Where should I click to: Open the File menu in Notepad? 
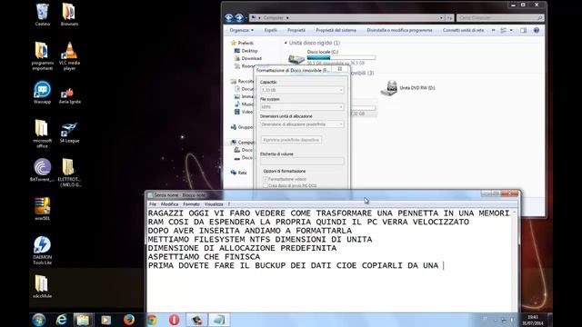(153, 204)
